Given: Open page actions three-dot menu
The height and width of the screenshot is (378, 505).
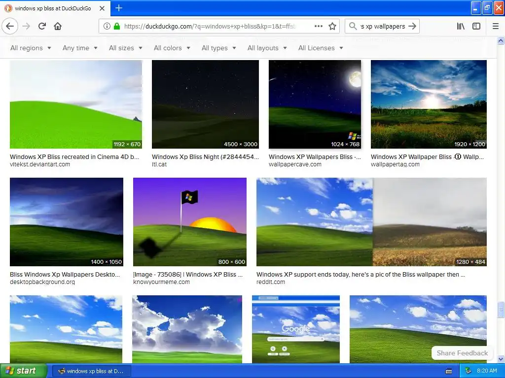Looking at the screenshot, I should (318, 27).
